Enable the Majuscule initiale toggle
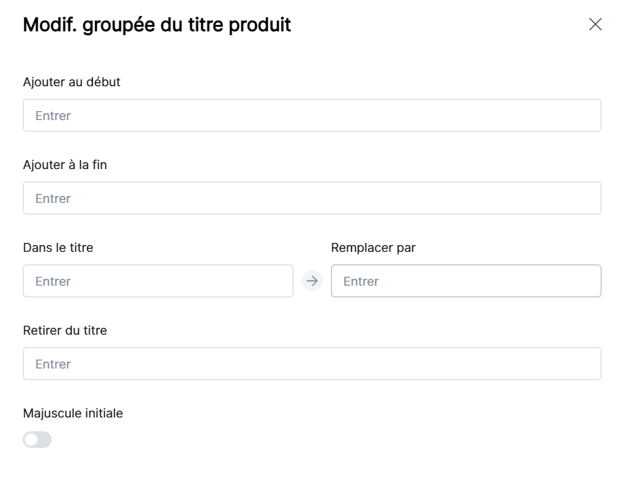The height and width of the screenshot is (501, 632). (37, 440)
